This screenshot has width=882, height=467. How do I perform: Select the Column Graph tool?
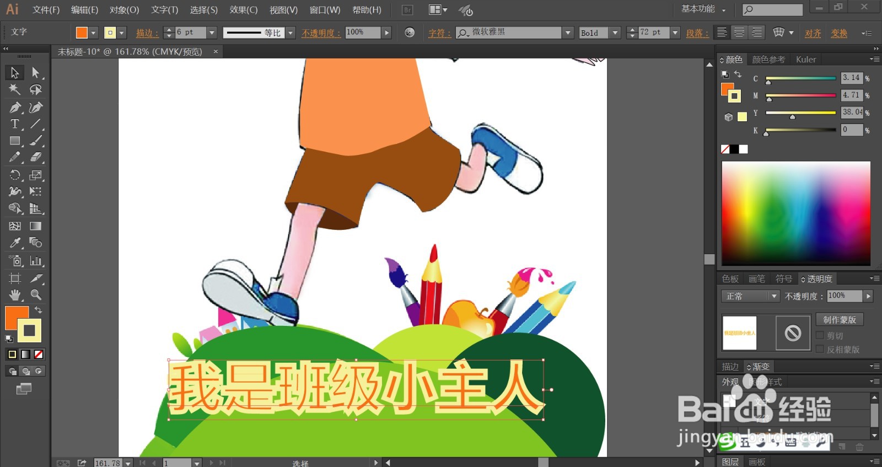pos(35,261)
